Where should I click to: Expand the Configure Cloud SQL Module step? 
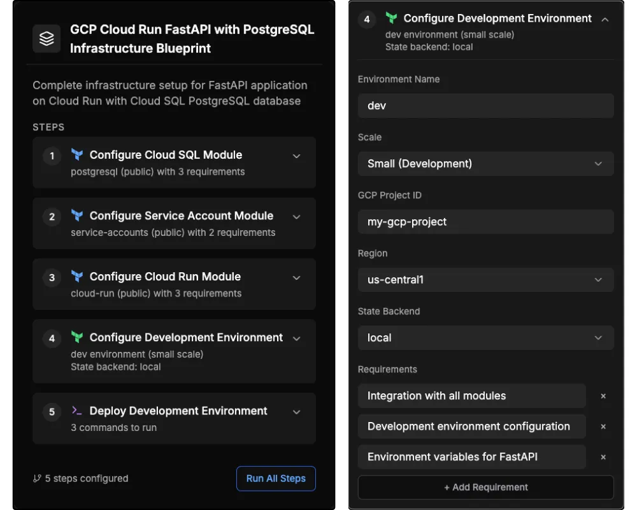297,156
